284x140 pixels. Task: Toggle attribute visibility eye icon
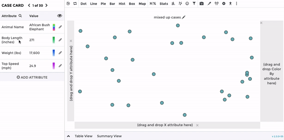(x=60, y=16)
